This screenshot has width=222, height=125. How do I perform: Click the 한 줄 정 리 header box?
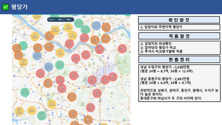(179, 59)
